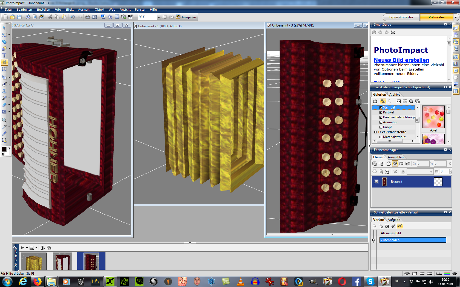Screen dimensions: 460x287
Task: Pick the Stamp tool
Action: 4,91
